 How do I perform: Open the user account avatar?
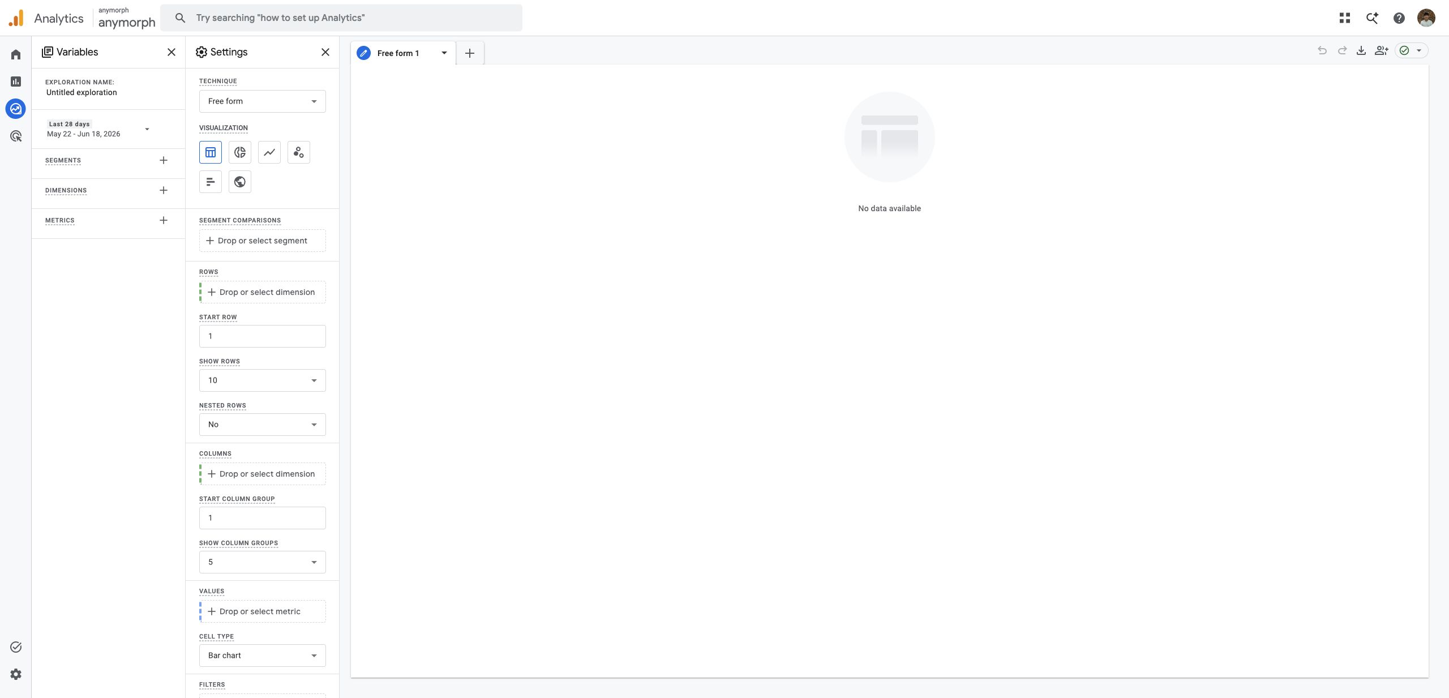coord(1426,18)
